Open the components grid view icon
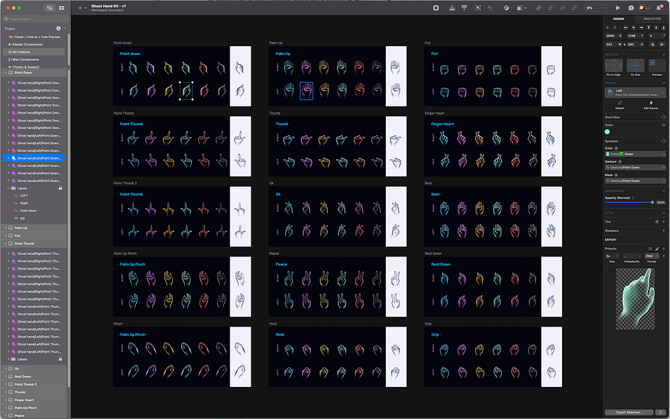670x419 pixels. click(62, 7)
